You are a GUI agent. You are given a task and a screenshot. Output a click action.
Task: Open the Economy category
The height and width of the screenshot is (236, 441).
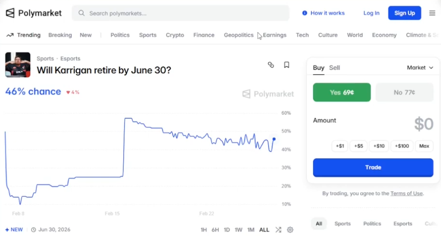(384, 35)
